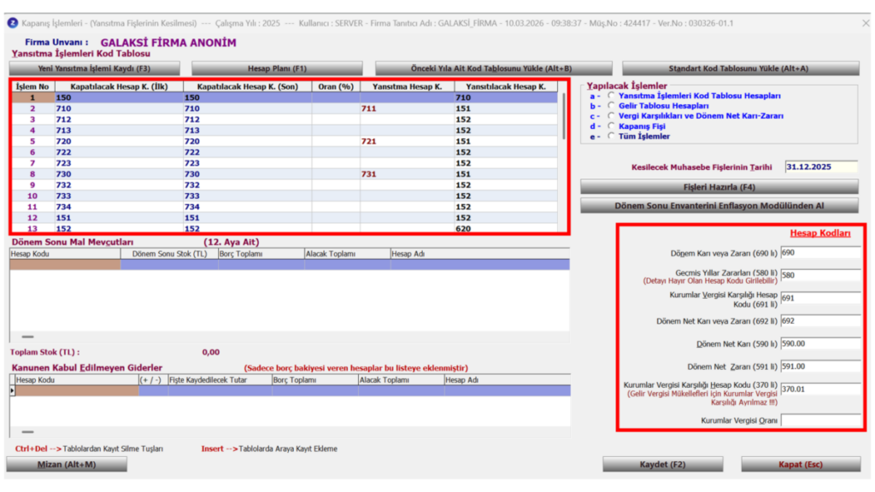Viewport: 875px width, 492px height.
Task: Click the Dönem Sonu Stok (TL) column header
Action: [170, 254]
